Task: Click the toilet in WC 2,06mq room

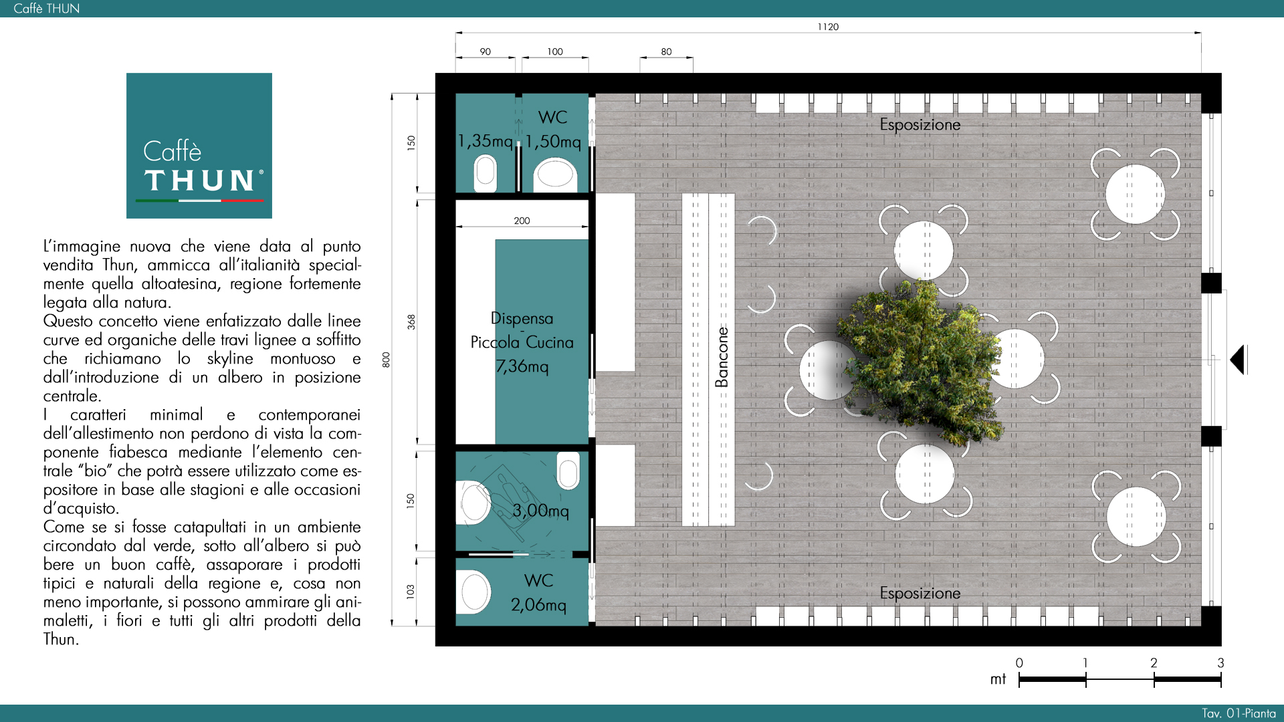Action: coord(475,592)
